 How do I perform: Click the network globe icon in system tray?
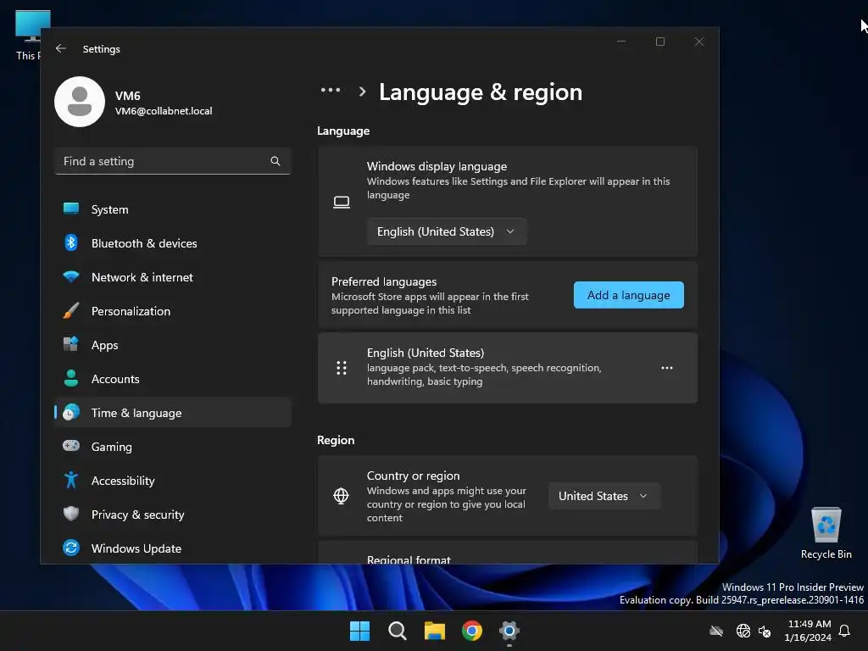[x=743, y=631]
